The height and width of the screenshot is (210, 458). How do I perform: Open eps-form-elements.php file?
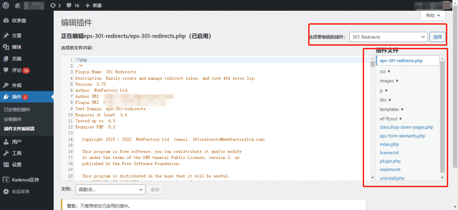pyautogui.click(x=402, y=136)
